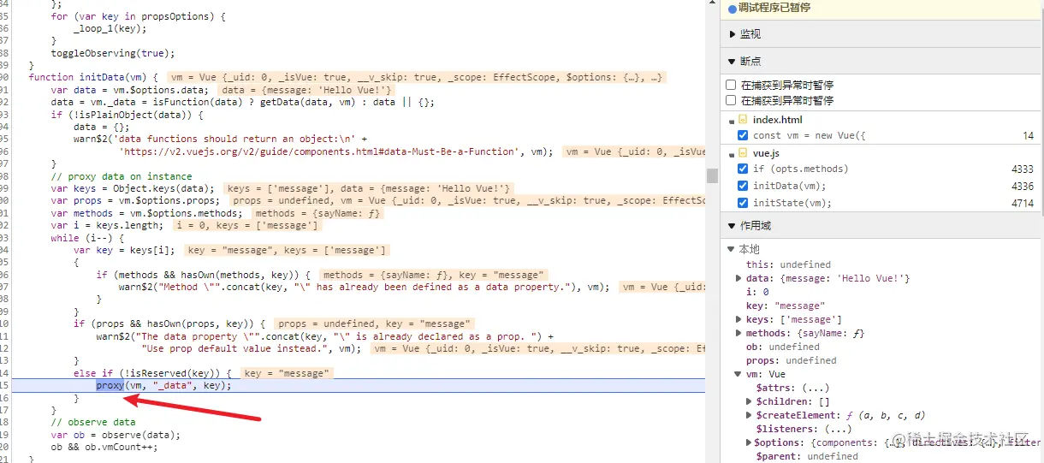
Task: Click the highlighted 'proxy' function call
Action: click(110, 386)
